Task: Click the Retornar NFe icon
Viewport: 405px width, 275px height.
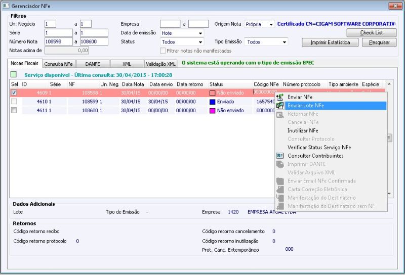Action: click(280, 114)
